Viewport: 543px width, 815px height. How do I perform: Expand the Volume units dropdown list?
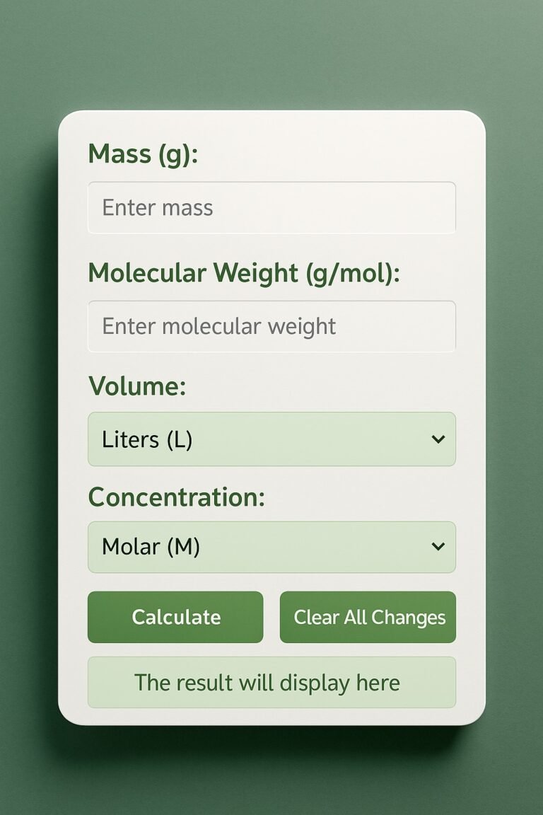[271, 439]
